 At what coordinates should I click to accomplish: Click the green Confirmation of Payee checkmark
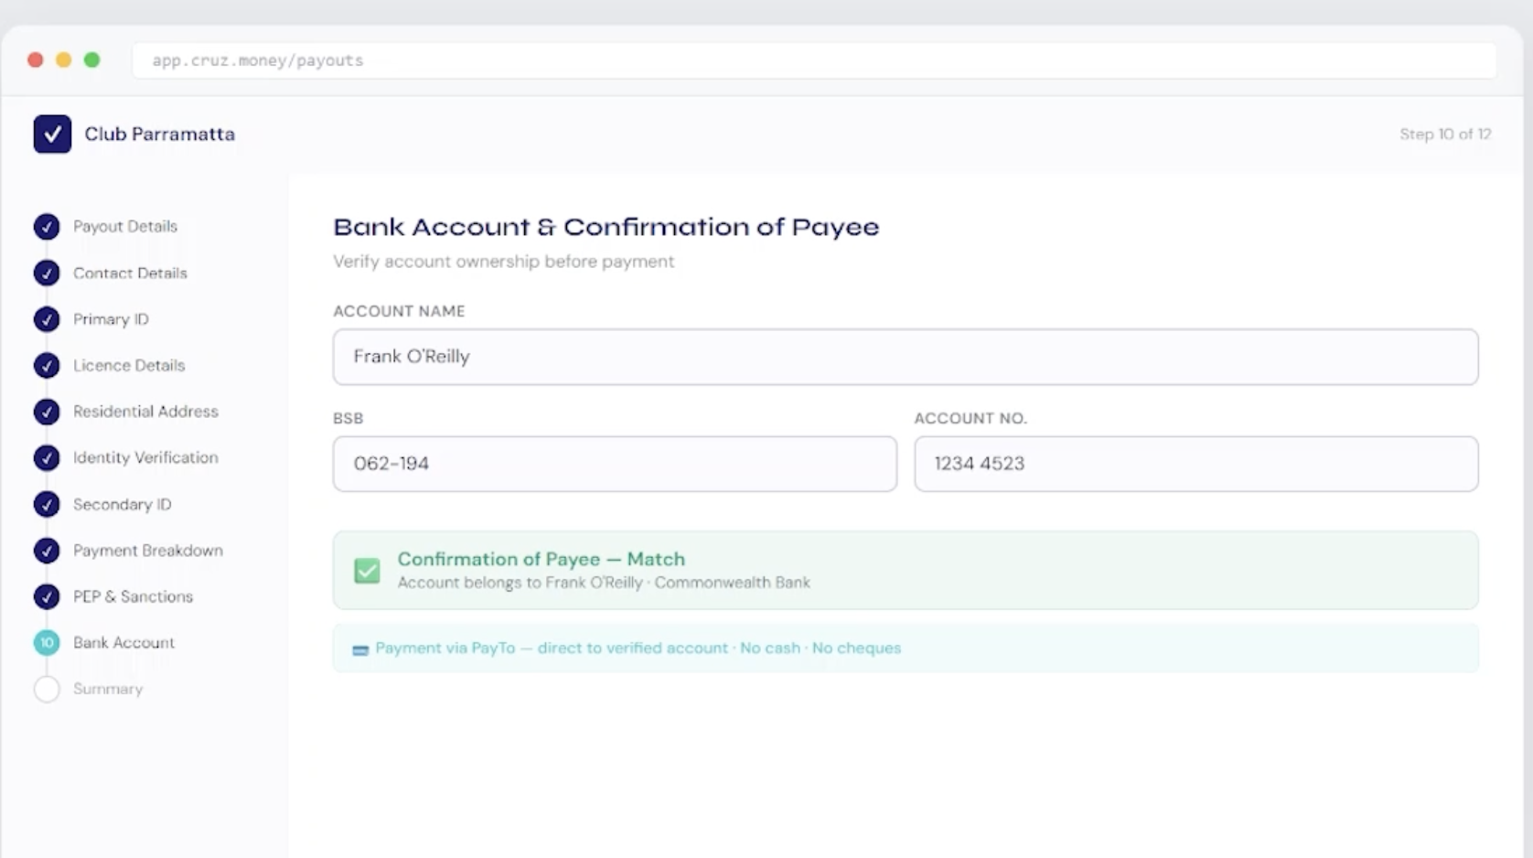tap(367, 571)
